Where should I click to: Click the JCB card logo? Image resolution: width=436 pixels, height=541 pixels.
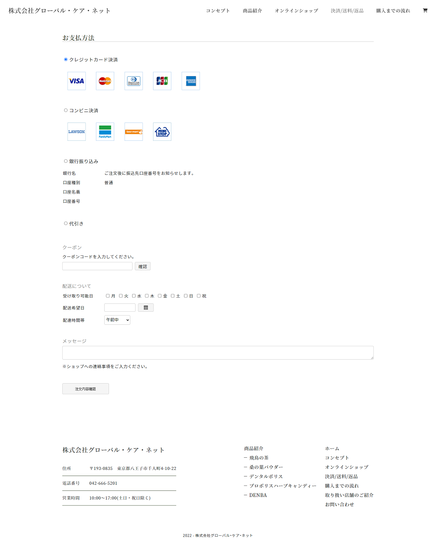click(x=162, y=81)
